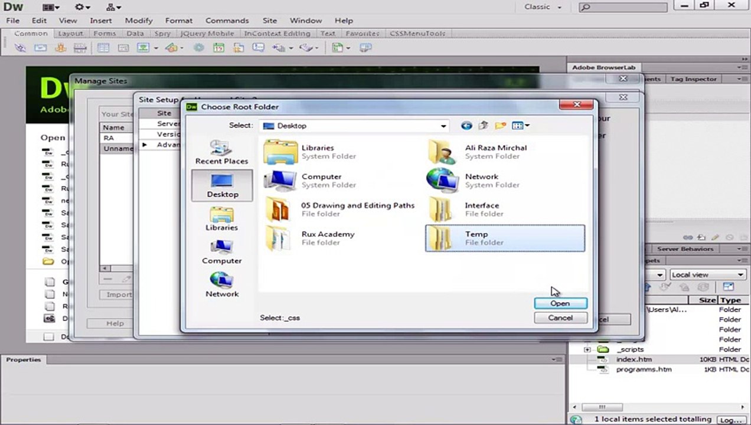The width and height of the screenshot is (751, 425).
Task: Select index.htm in Files panel
Action: (634, 359)
